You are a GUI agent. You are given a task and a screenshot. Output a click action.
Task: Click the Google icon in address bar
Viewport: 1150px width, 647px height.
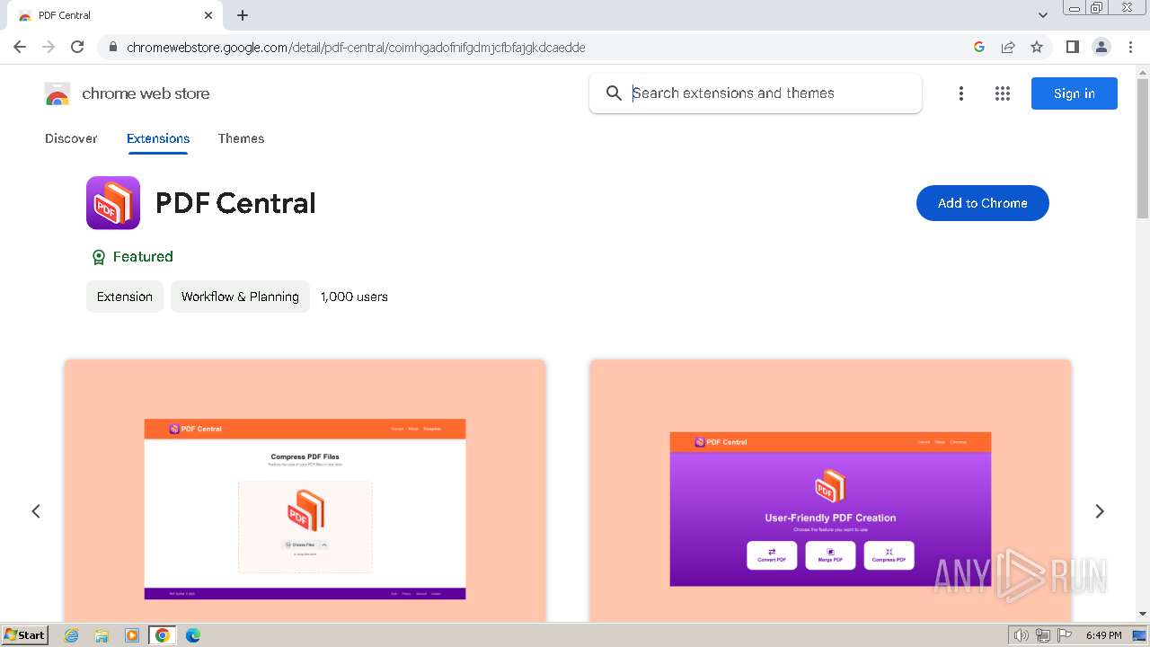(979, 47)
